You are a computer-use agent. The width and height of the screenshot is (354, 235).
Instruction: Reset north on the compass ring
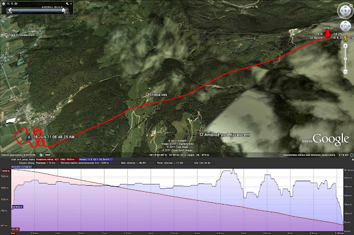point(351,5)
